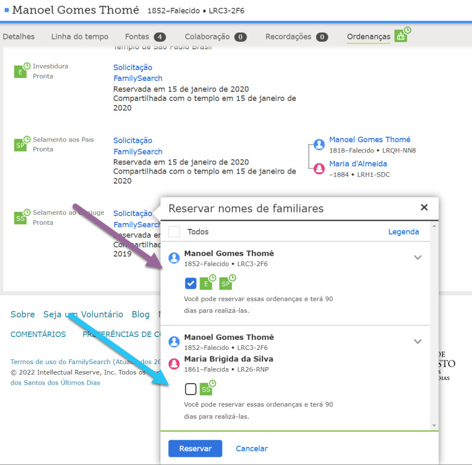Click Maria d'Almeida's ID text LRH1-SDC

pos(373,175)
